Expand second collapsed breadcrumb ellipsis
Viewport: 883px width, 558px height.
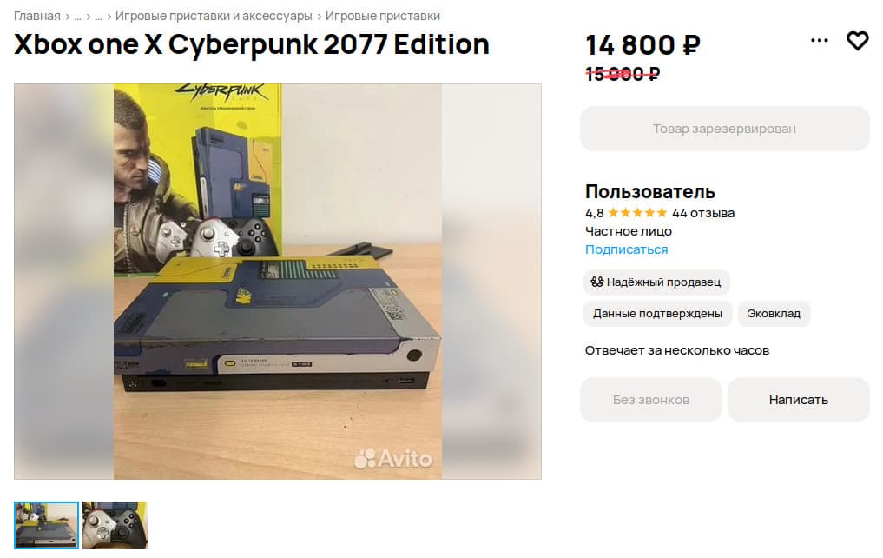coord(99,16)
